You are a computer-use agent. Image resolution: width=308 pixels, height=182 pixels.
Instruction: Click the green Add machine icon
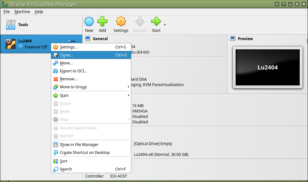pos(102,22)
